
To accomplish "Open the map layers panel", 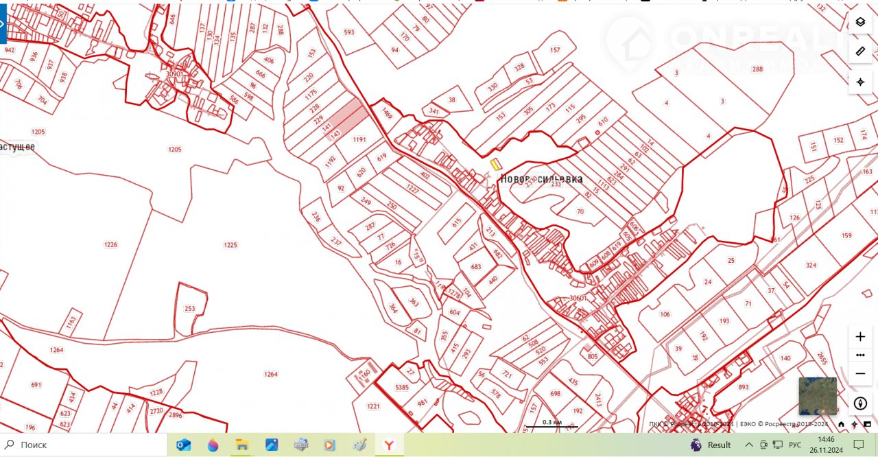I will (x=860, y=22).
